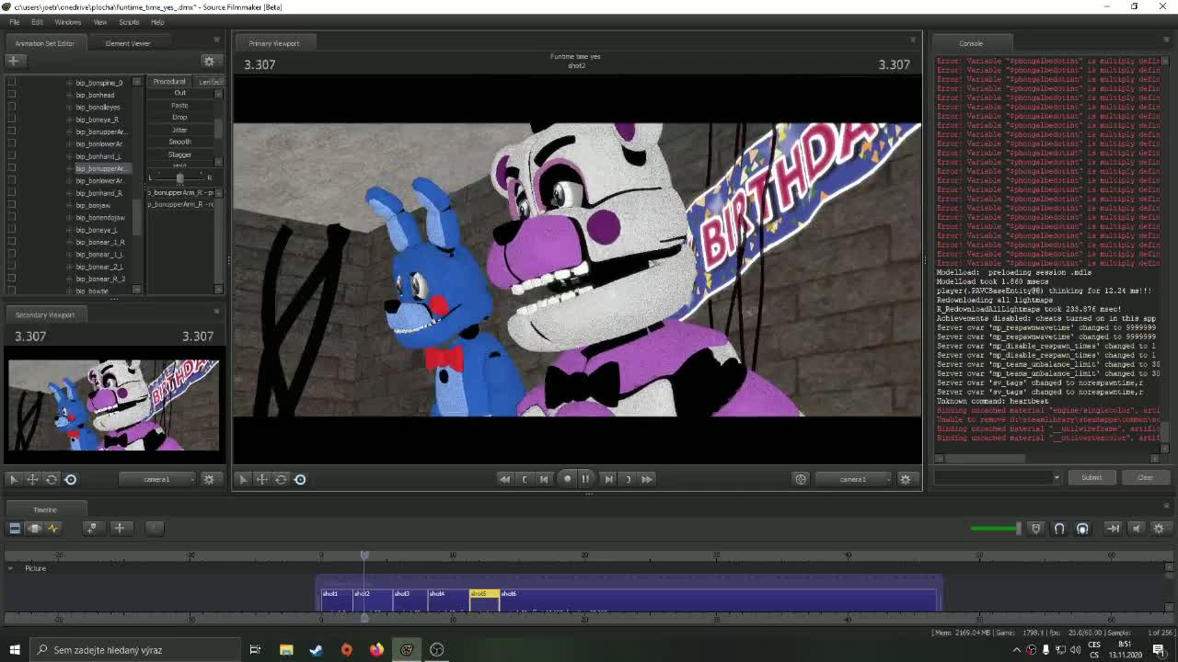The height and width of the screenshot is (662, 1178).
Task: Open the Scripts menu
Action: (129, 22)
